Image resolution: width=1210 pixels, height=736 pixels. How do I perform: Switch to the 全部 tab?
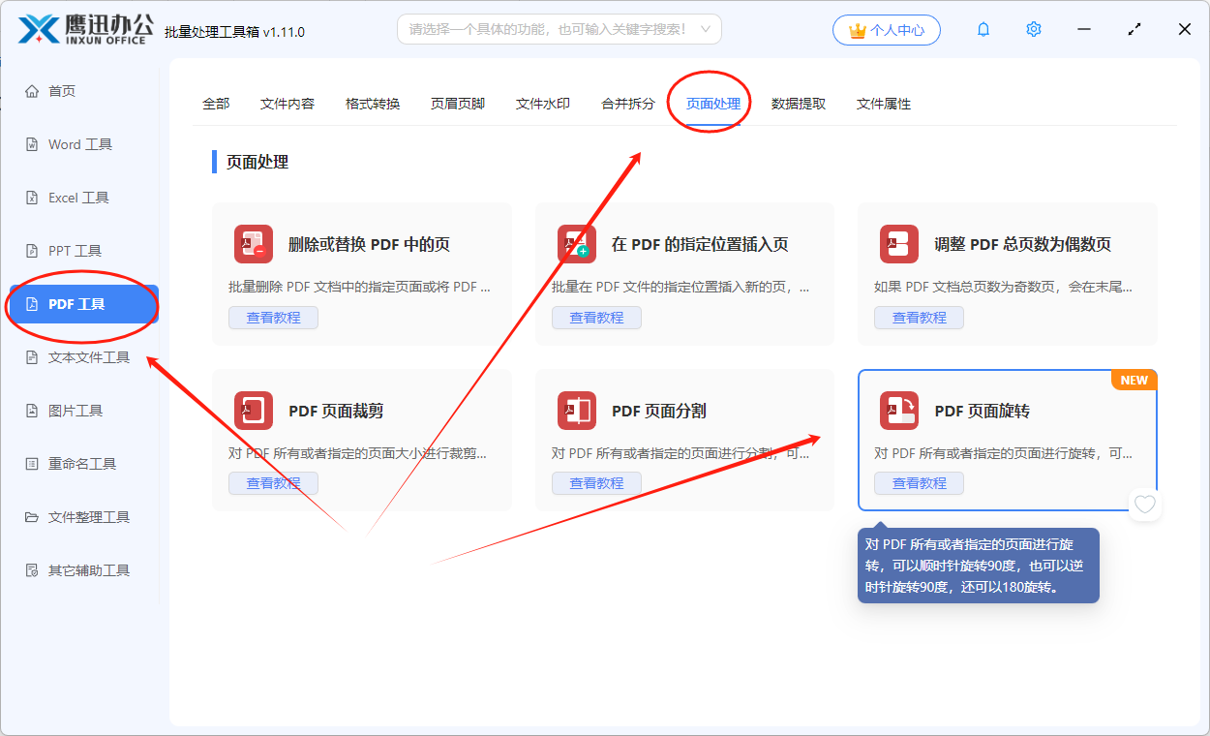click(216, 103)
